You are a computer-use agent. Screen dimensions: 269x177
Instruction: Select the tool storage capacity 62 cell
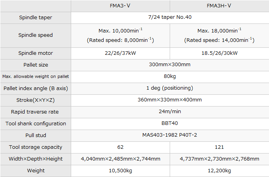click(120, 147)
